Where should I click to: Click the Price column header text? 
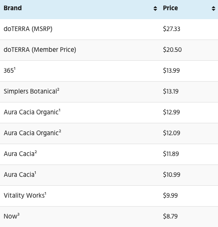(x=170, y=8)
